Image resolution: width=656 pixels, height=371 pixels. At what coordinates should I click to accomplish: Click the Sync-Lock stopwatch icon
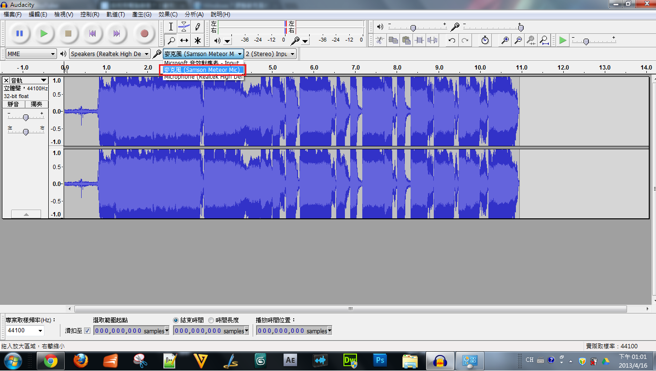pos(485,41)
